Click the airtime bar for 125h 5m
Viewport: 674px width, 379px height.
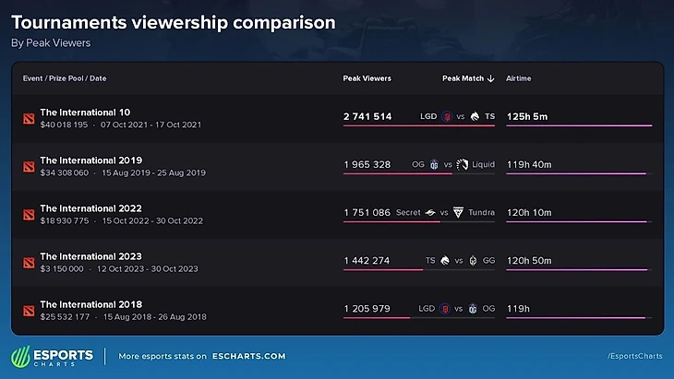(x=579, y=125)
